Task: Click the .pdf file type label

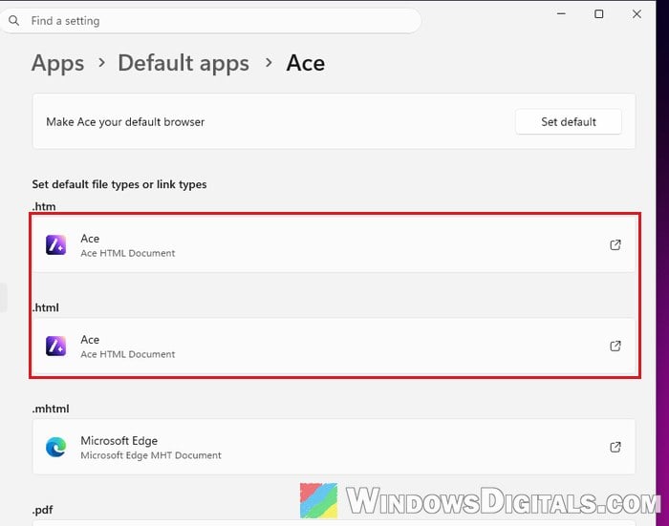Action: click(43, 510)
